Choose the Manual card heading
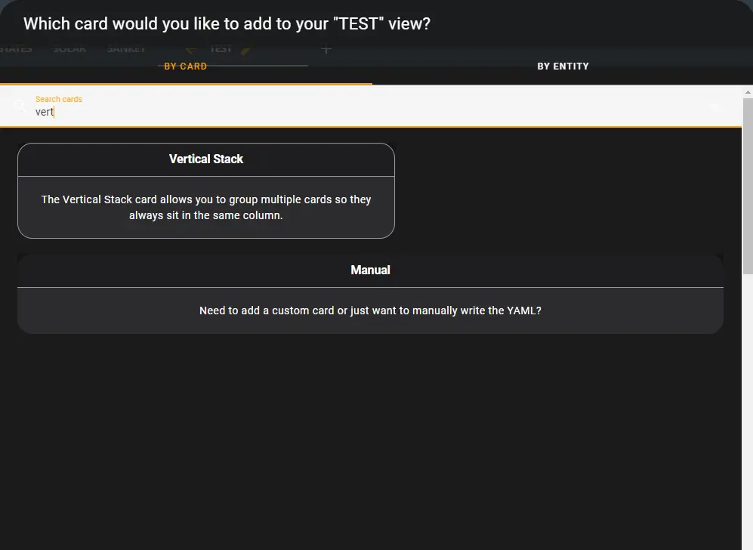Viewport: 753px width, 550px height. pos(370,270)
